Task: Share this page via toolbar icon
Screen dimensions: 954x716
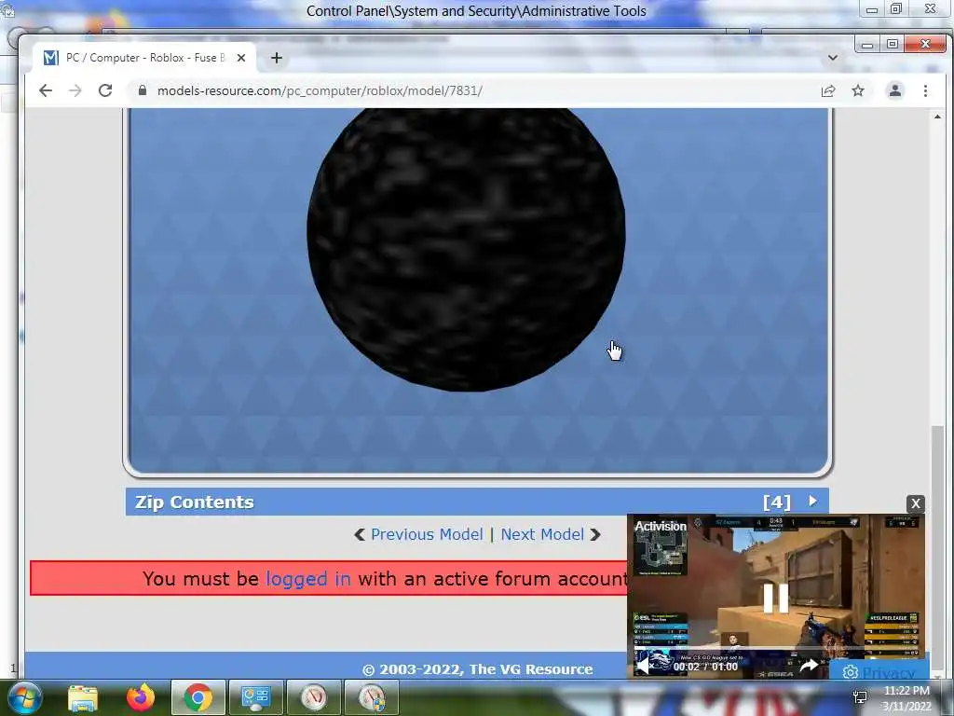Action: 828,90
